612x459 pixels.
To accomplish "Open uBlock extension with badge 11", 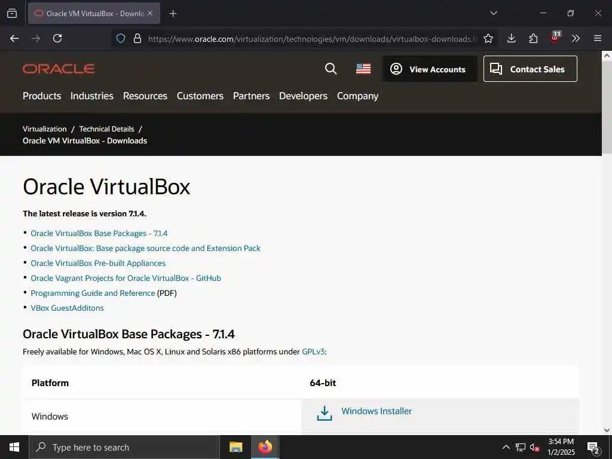I will click(x=555, y=38).
